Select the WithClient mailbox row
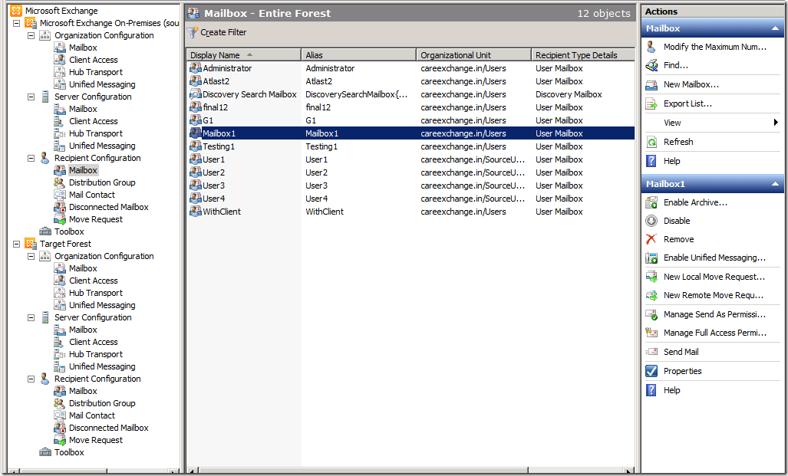788x476 pixels. pyautogui.click(x=411, y=212)
